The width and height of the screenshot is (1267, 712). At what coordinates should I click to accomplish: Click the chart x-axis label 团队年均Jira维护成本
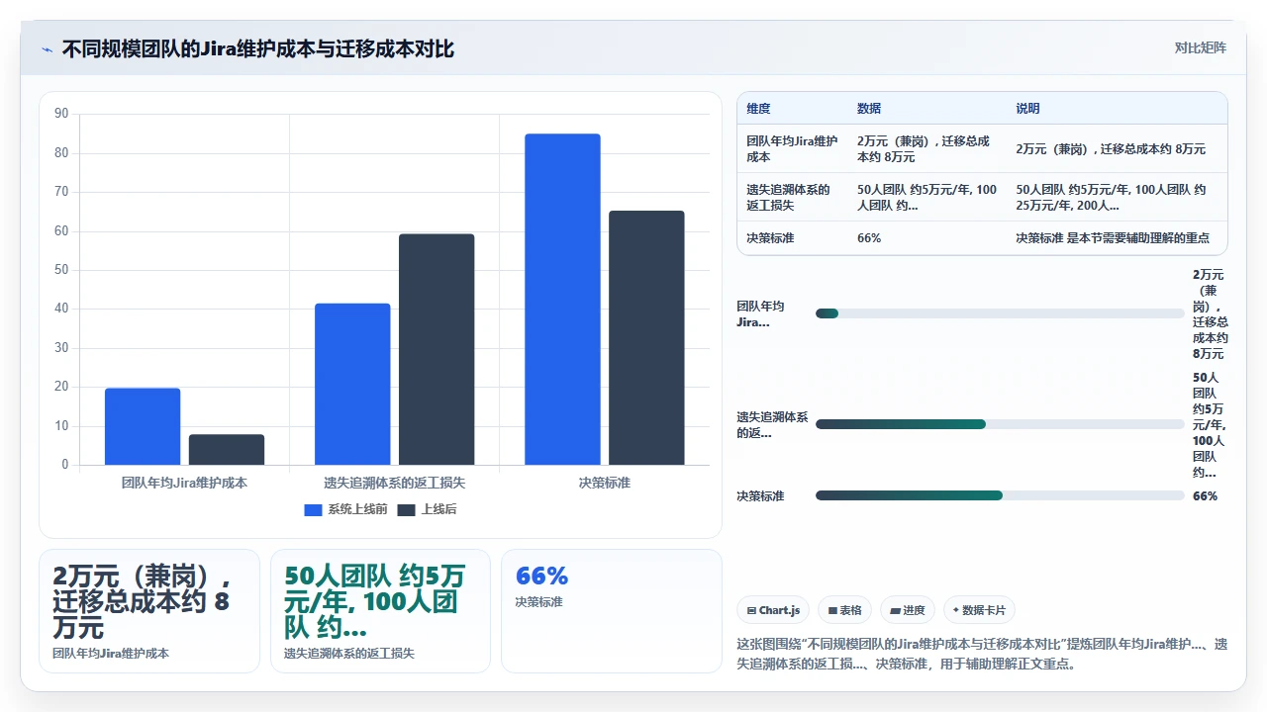point(184,483)
